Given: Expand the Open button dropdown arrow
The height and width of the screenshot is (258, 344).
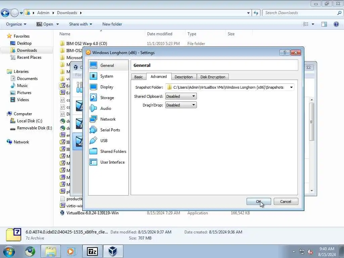Looking at the screenshot, I should [x=58, y=24].
